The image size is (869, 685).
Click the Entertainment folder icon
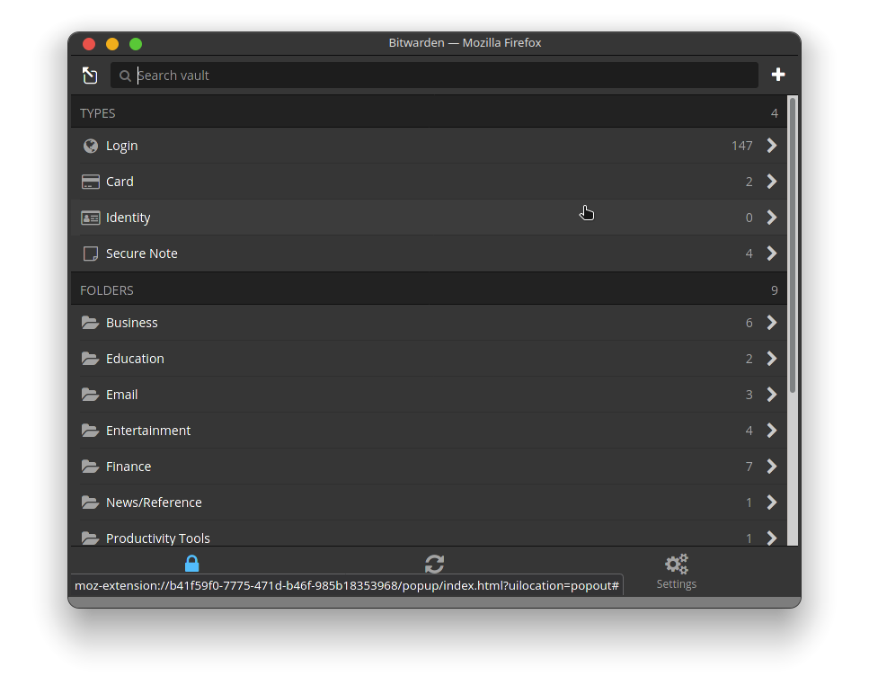(90, 431)
